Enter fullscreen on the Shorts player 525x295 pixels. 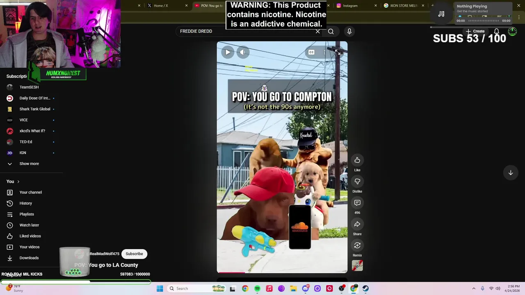pyautogui.click(x=338, y=52)
